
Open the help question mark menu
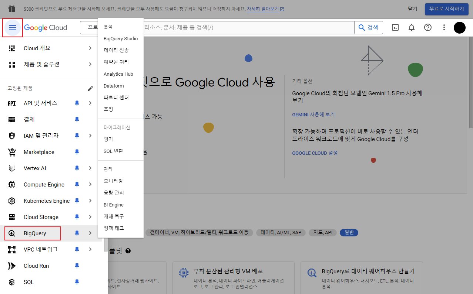(428, 27)
